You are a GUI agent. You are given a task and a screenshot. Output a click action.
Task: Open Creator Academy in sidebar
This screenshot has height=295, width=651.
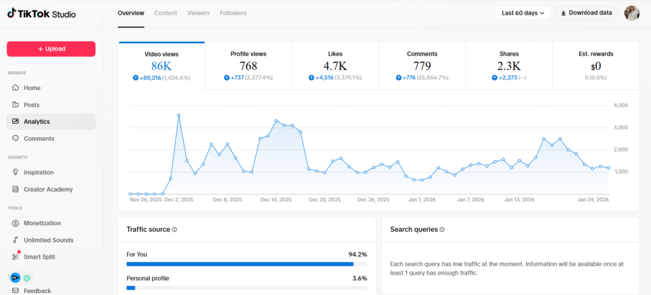point(48,189)
